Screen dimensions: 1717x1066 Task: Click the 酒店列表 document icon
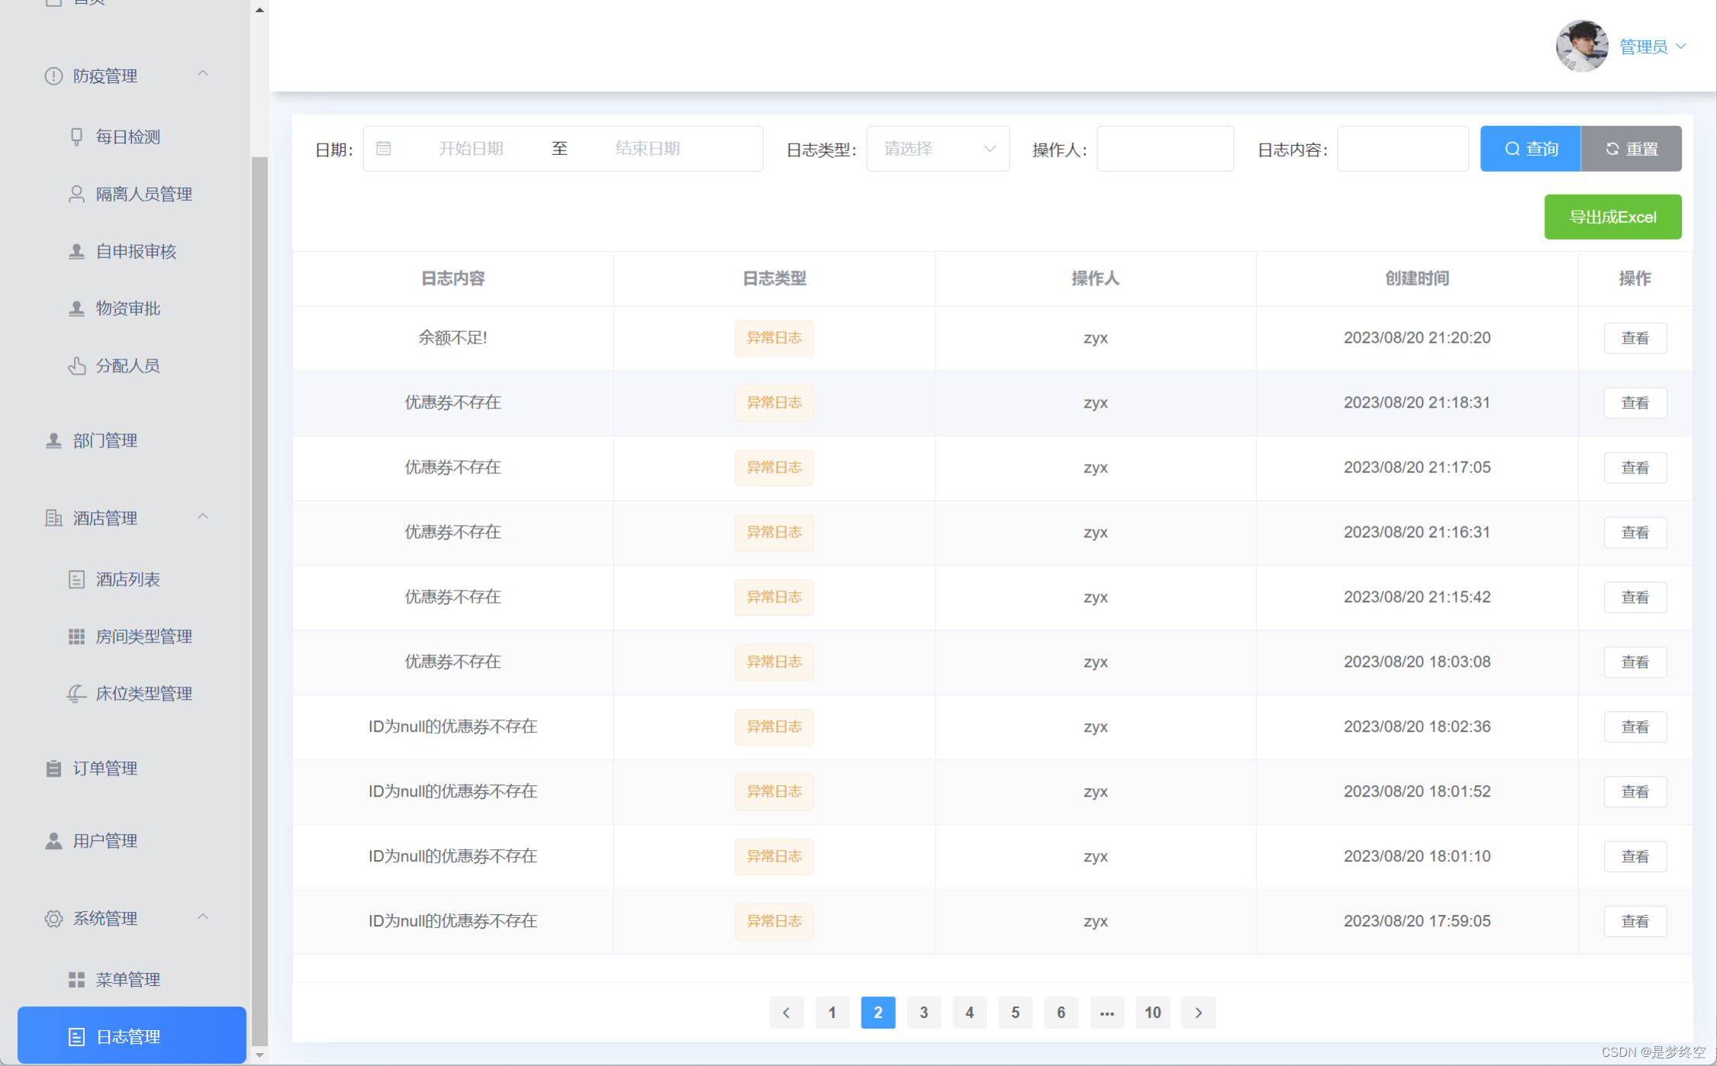coord(76,579)
